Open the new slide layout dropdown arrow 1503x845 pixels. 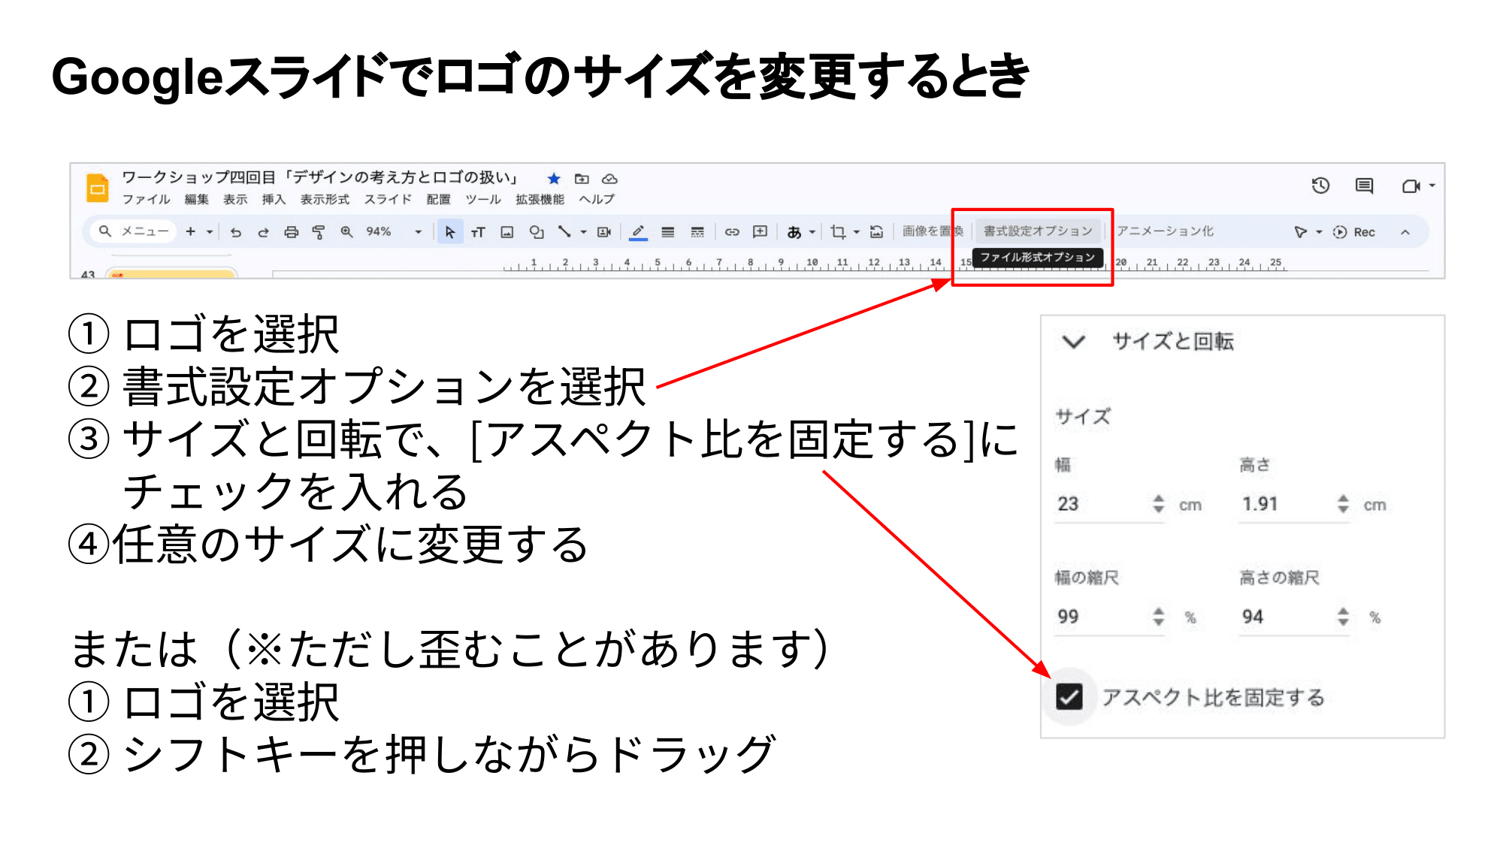[x=210, y=232]
